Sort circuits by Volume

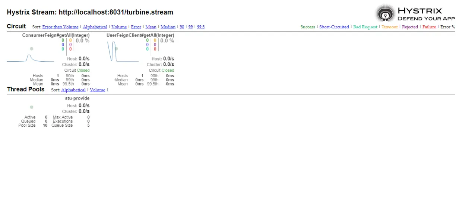pos(119,27)
